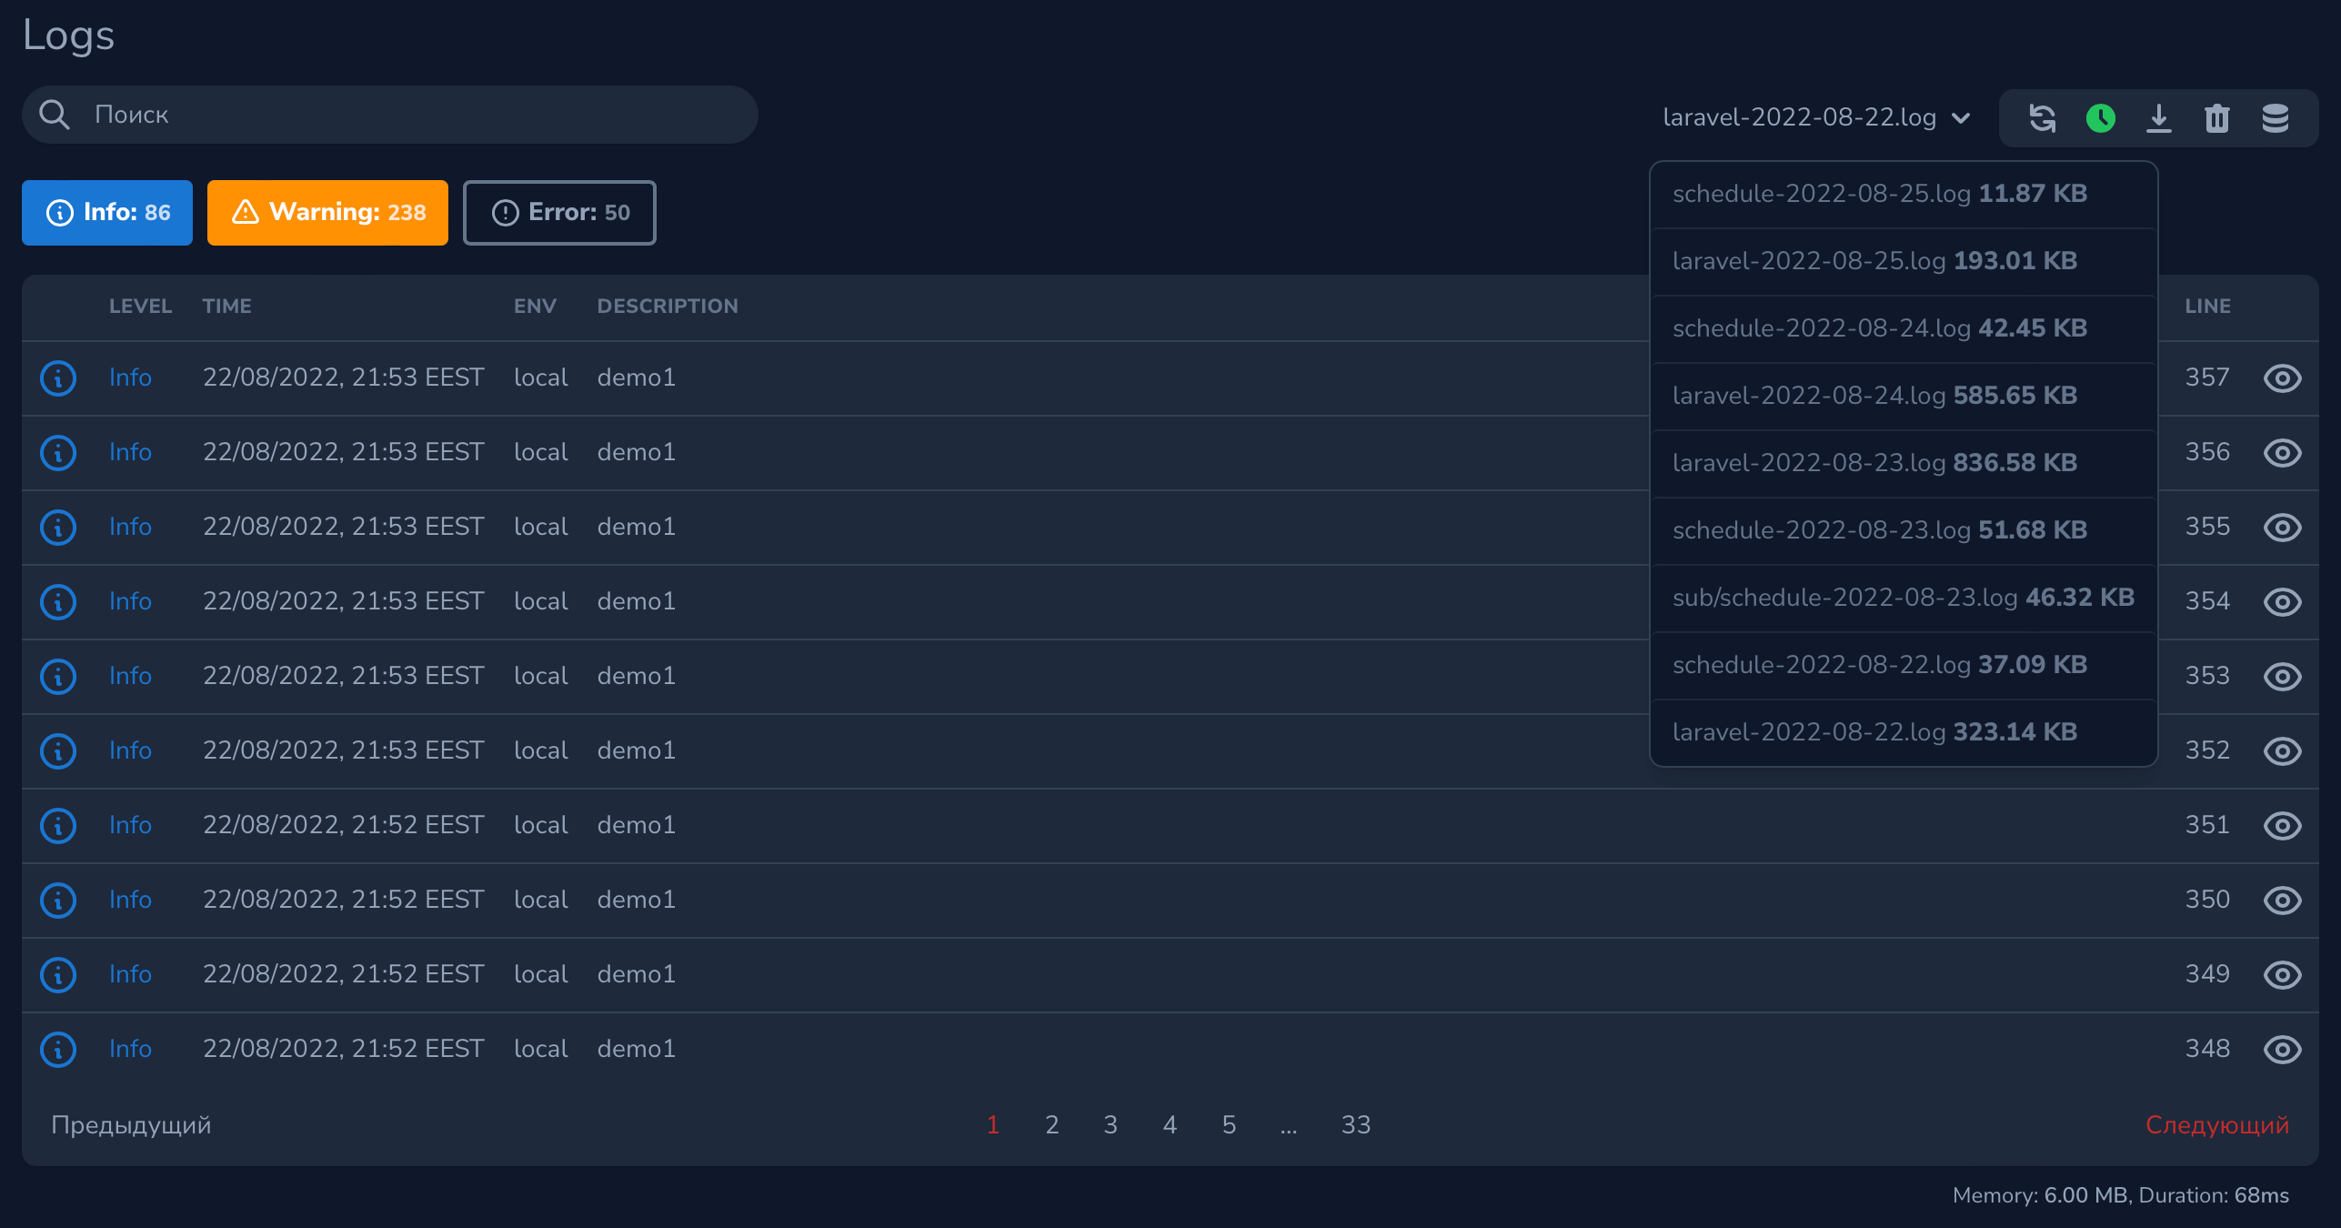Filter logs by Warning level
This screenshot has width=2341, height=1228.
327,212
